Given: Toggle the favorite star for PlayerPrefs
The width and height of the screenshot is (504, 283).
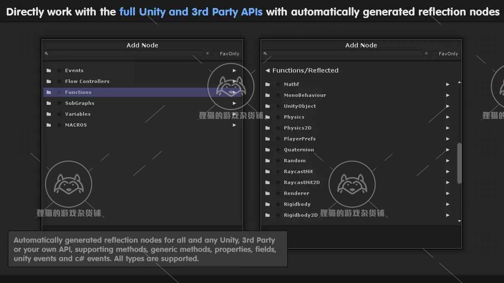Looking at the screenshot, I should pyautogui.click(x=278, y=139).
